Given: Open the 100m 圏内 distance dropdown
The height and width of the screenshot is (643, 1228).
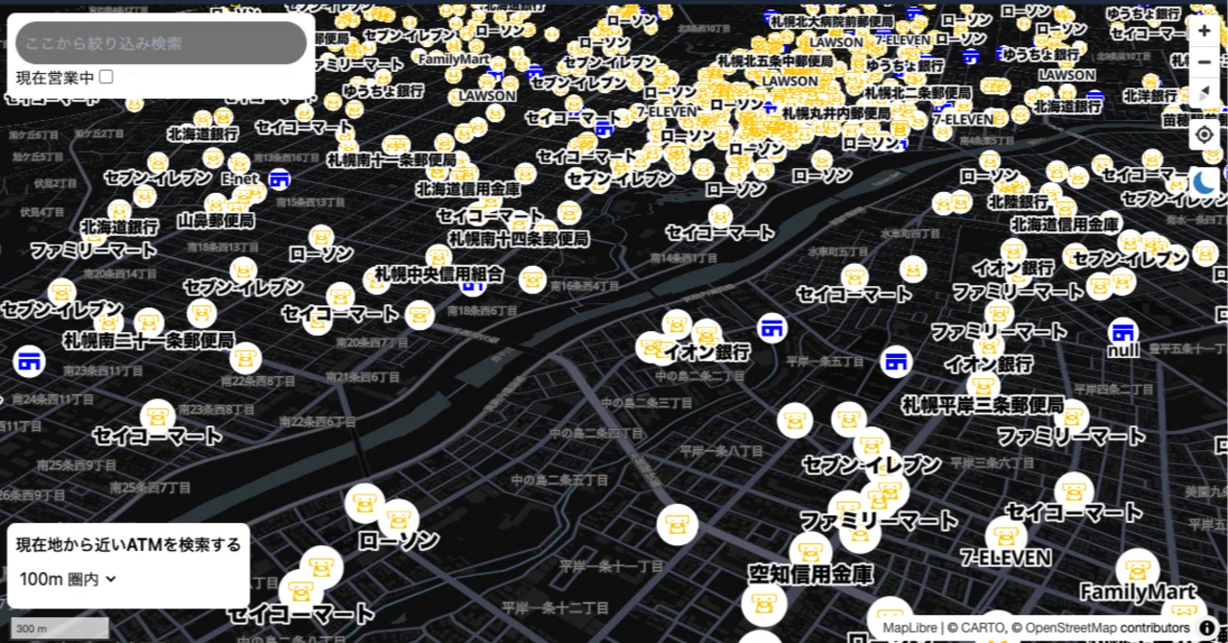Looking at the screenshot, I should coord(68,579).
